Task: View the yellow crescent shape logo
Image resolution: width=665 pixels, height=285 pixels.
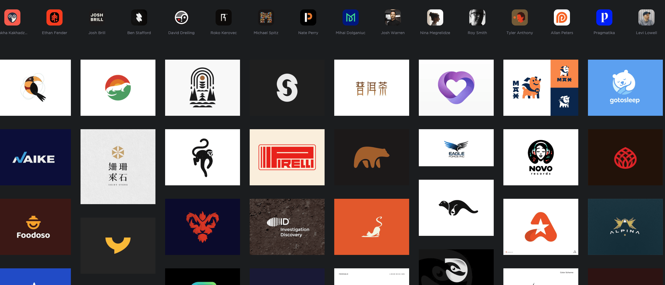Action: click(x=118, y=246)
